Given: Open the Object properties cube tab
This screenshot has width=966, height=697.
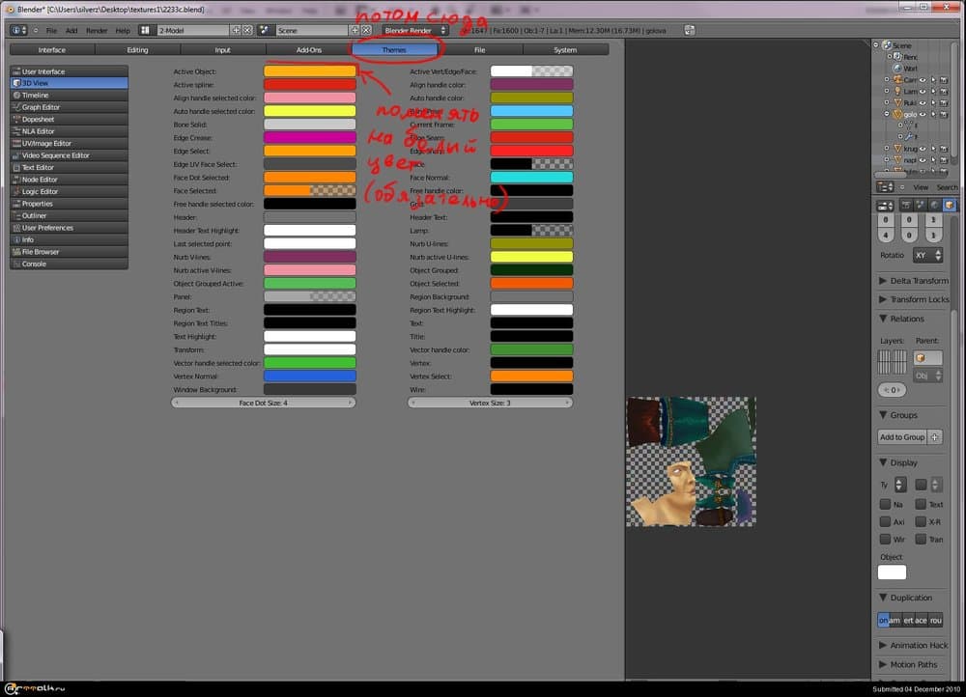Looking at the screenshot, I should point(950,205).
